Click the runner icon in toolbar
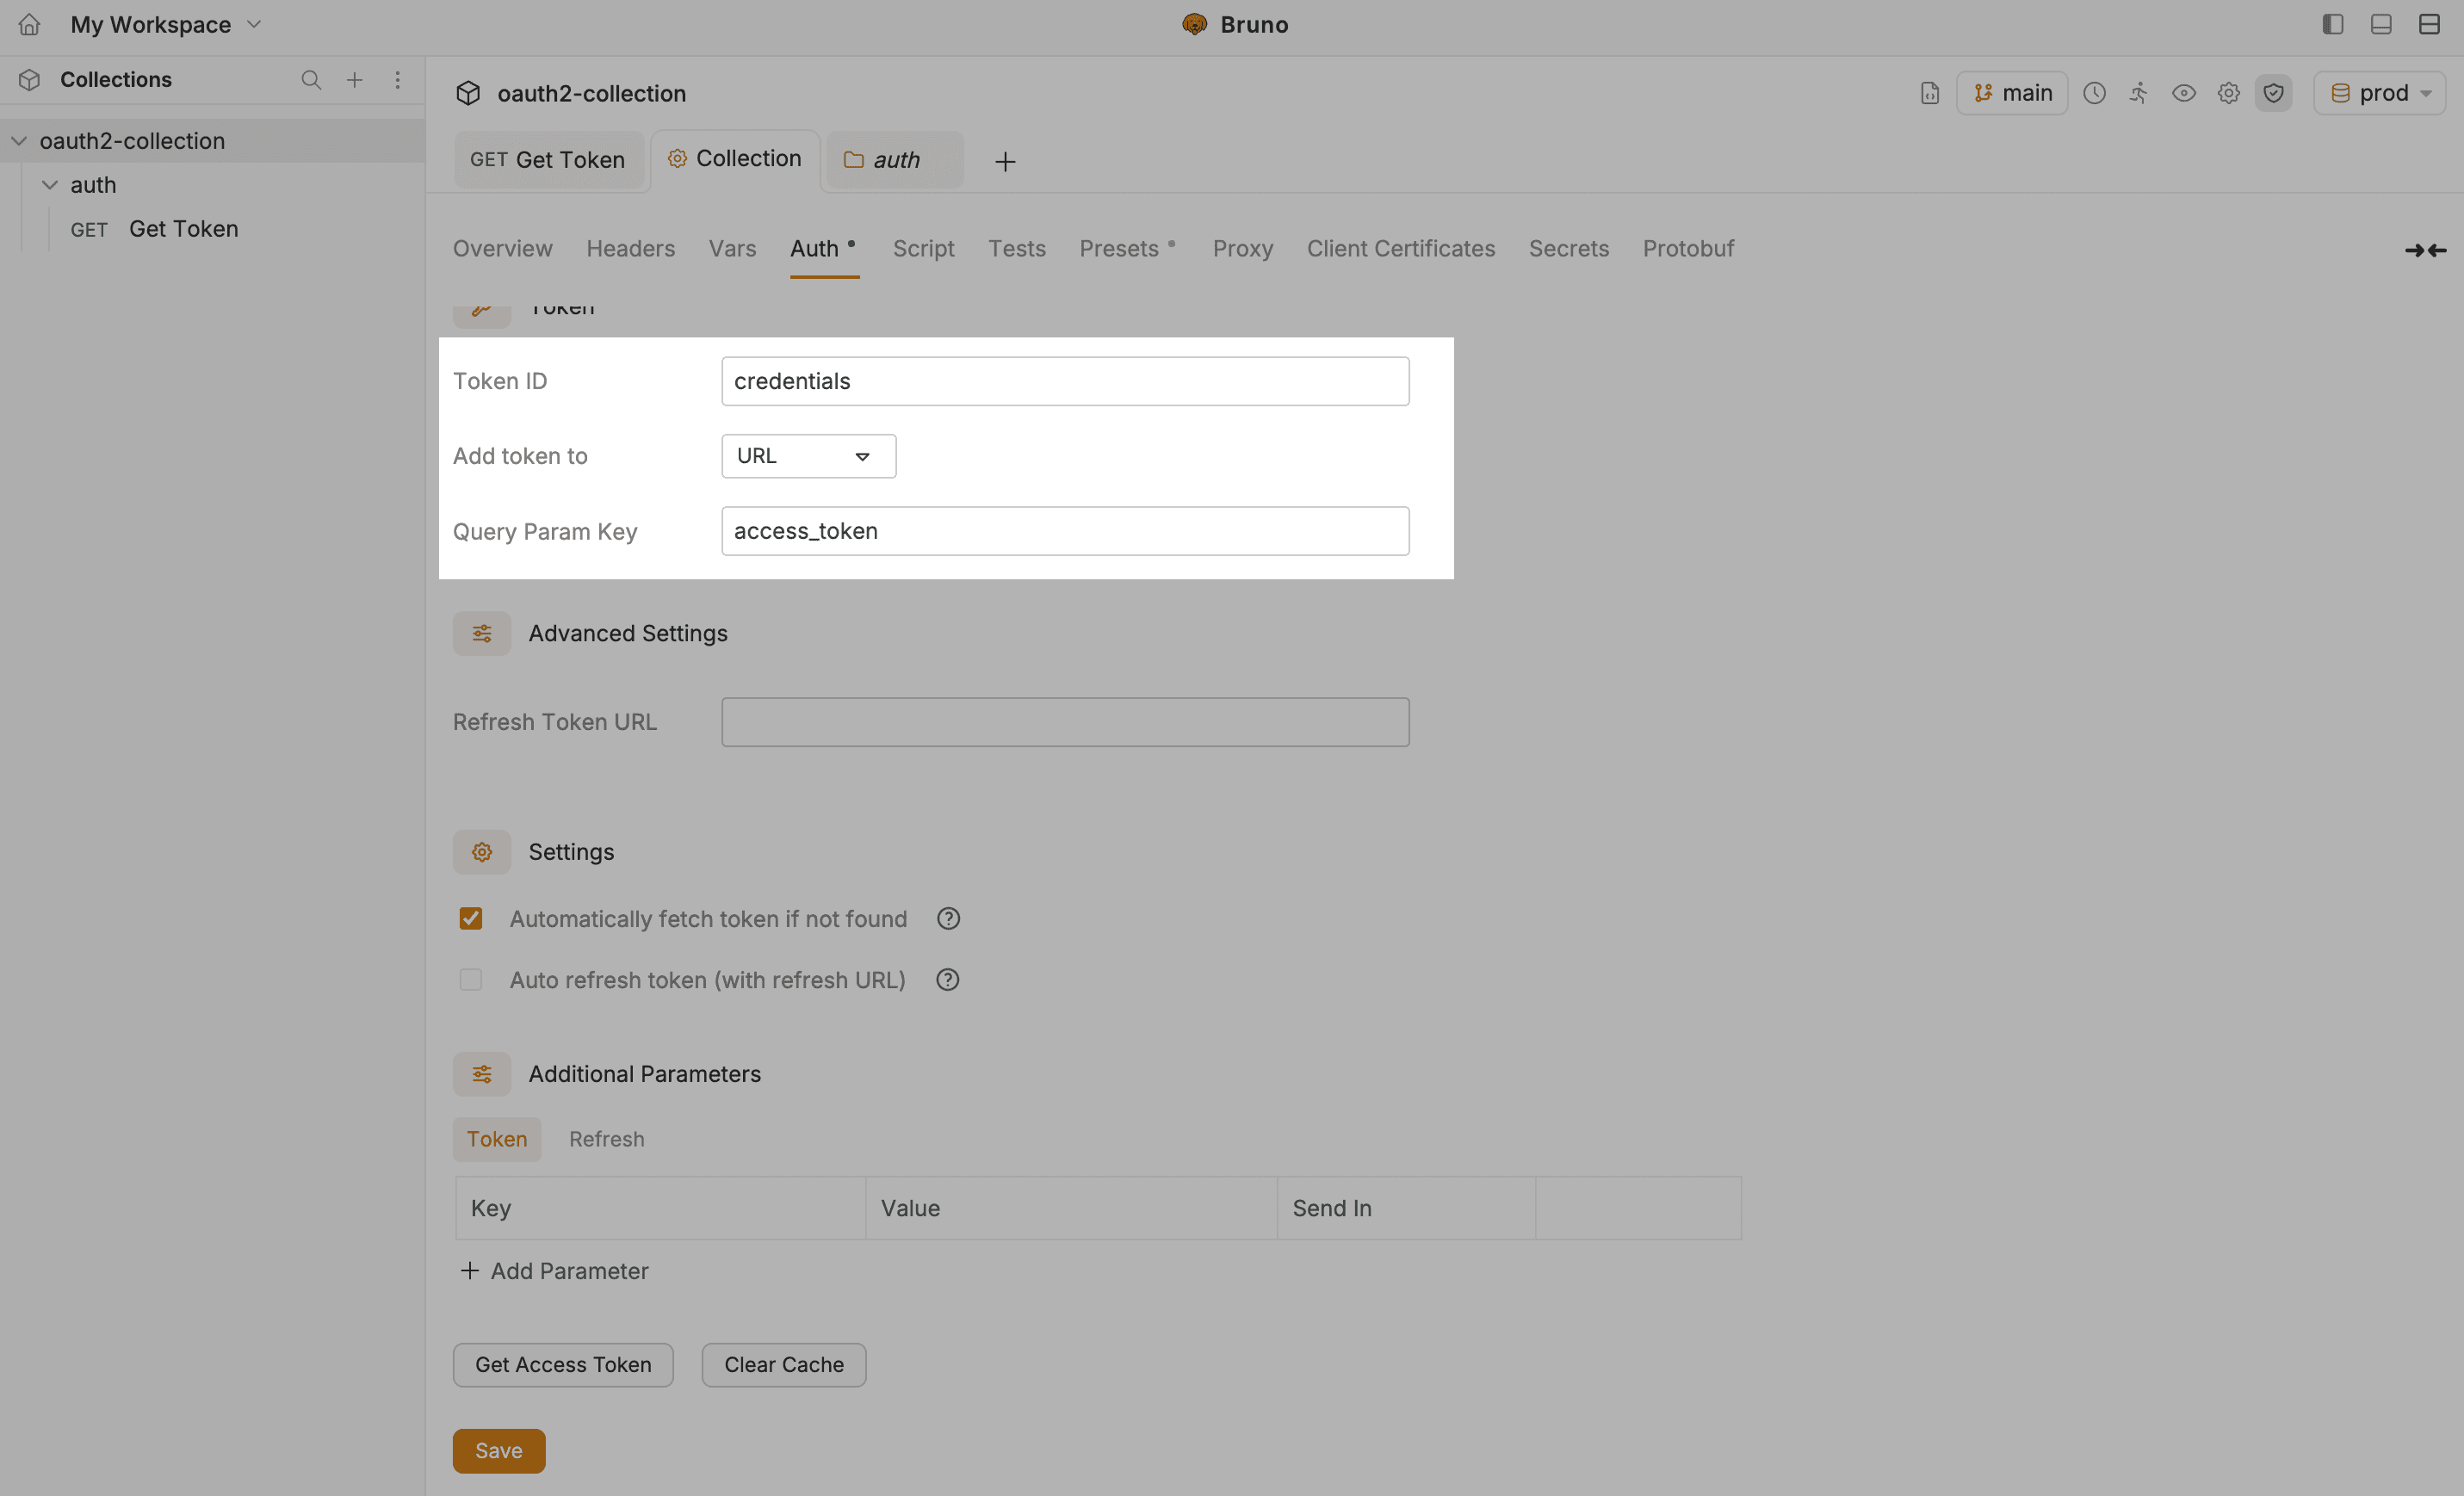 (x=2138, y=93)
